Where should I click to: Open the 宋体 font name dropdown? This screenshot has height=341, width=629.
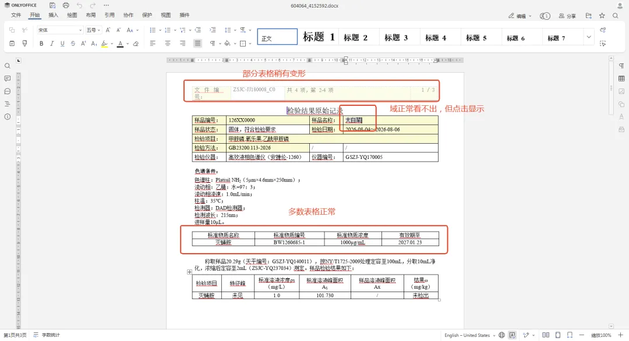(x=80, y=30)
